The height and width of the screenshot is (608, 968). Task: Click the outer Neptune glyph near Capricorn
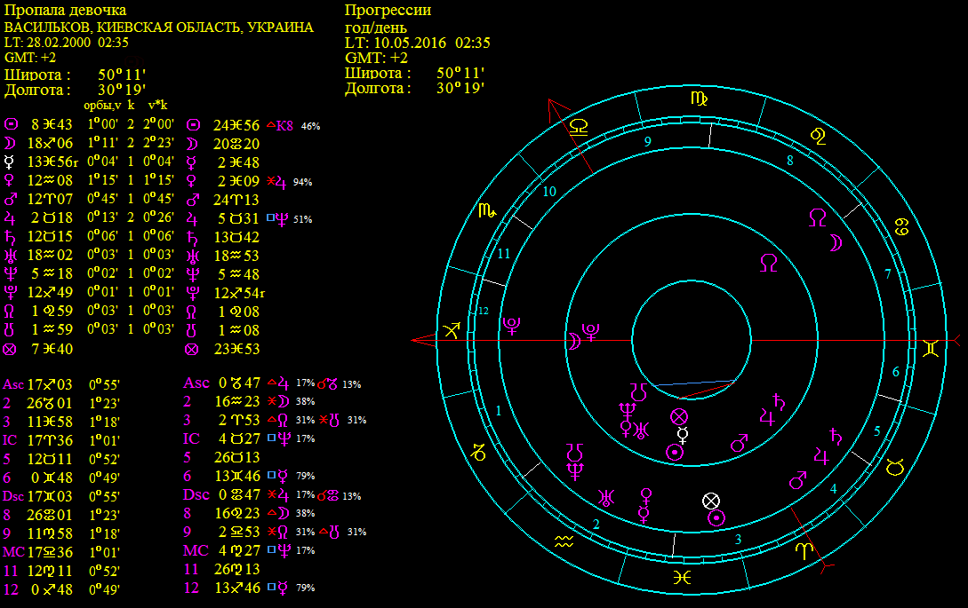(575, 472)
